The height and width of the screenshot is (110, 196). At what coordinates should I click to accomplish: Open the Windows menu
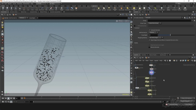(20, 4)
